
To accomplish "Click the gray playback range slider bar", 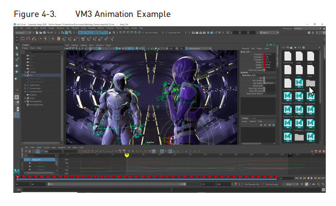I will coord(117,184).
